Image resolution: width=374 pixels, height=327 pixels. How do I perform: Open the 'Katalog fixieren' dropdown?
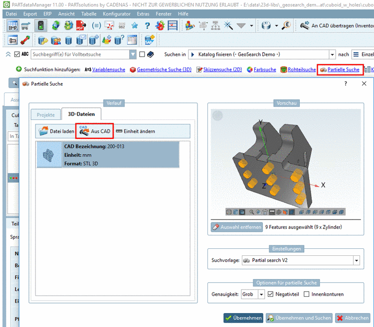pos(332,55)
